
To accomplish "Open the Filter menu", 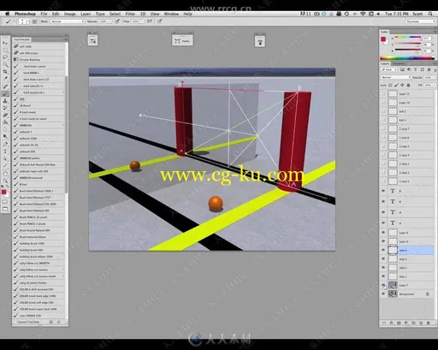I will tap(130, 14).
